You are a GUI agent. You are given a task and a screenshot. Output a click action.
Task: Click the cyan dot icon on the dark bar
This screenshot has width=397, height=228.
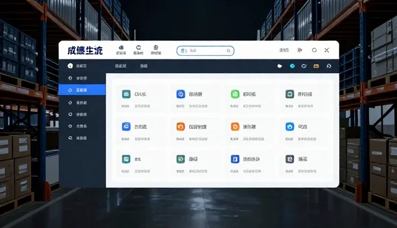point(292,66)
